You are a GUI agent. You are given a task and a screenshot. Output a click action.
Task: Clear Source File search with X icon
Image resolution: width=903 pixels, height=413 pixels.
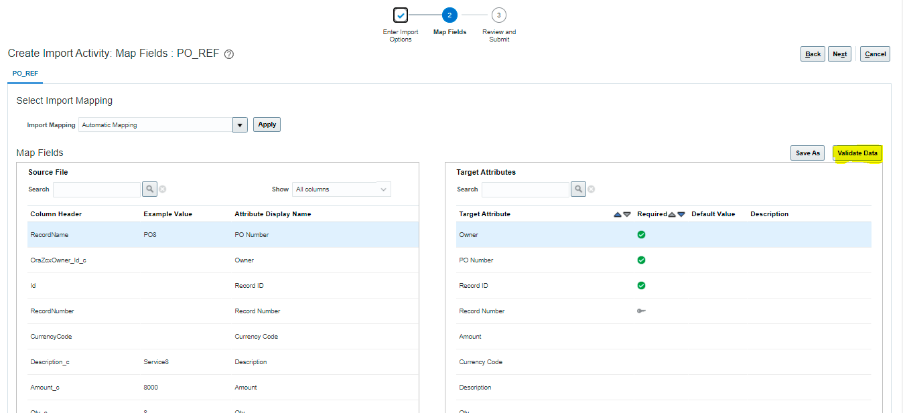click(x=163, y=189)
